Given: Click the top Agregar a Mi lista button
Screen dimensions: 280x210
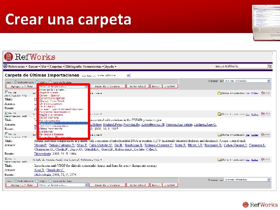Looking at the screenshot, I should (22, 86).
